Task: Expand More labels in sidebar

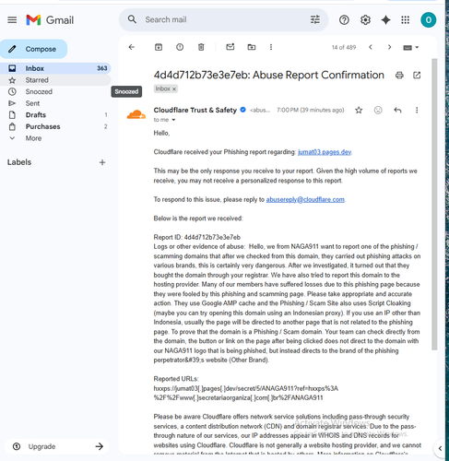Action: click(x=33, y=138)
